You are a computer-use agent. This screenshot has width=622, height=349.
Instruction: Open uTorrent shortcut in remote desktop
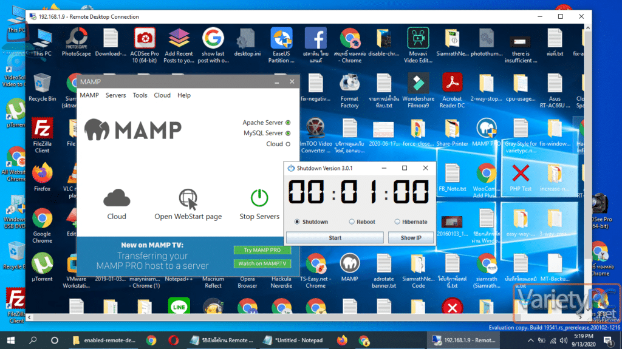coord(42,267)
